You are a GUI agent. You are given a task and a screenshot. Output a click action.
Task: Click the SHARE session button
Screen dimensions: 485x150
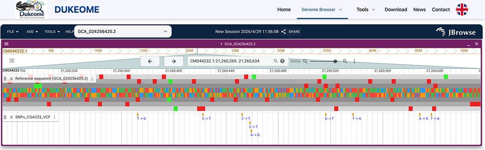coord(291,31)
